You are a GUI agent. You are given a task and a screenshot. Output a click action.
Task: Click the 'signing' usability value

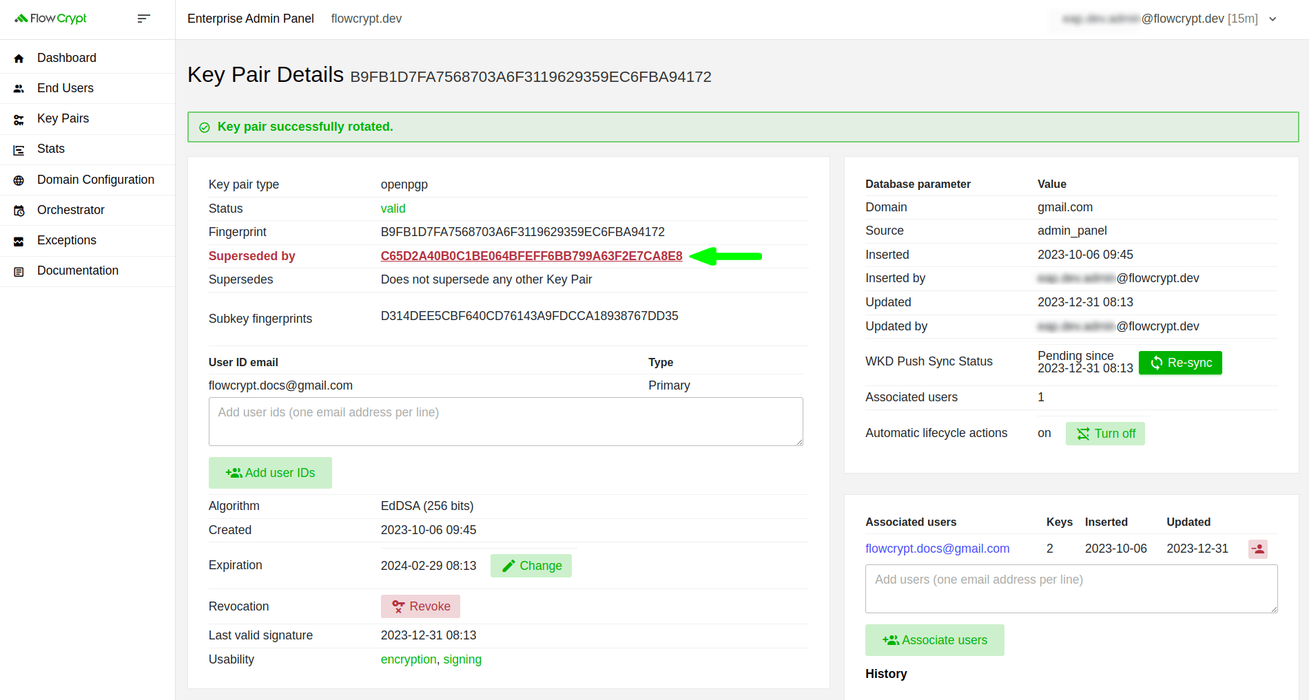point(462,659)
